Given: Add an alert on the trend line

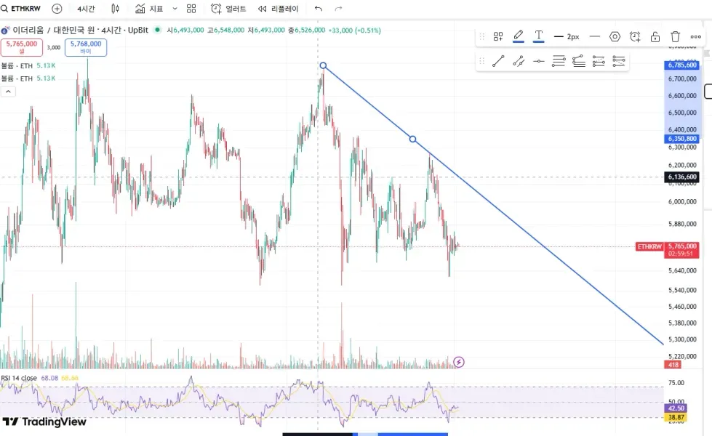Looking at the screenshot, I should (x=635, y=36).
